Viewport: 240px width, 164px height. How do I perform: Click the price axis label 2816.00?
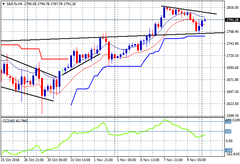click(232, 8)
